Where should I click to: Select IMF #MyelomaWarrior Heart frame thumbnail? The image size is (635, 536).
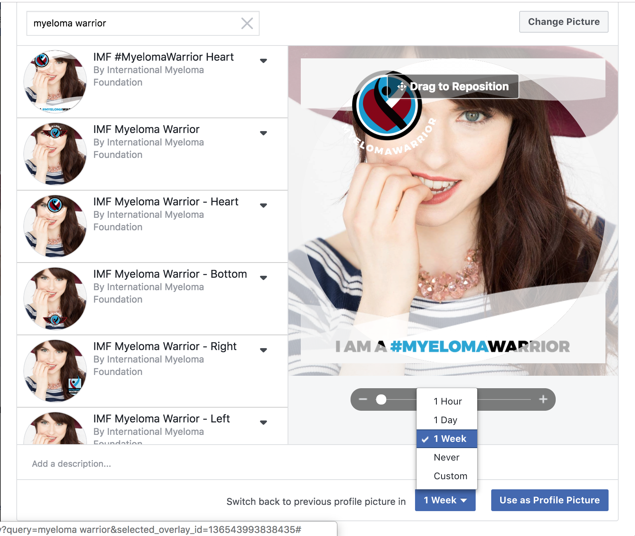point(55,82)
